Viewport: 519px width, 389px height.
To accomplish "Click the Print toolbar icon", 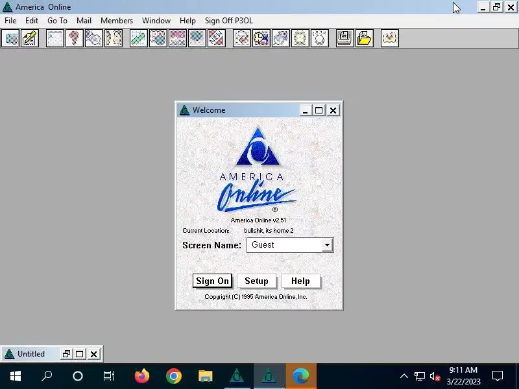I will [345, 38].
